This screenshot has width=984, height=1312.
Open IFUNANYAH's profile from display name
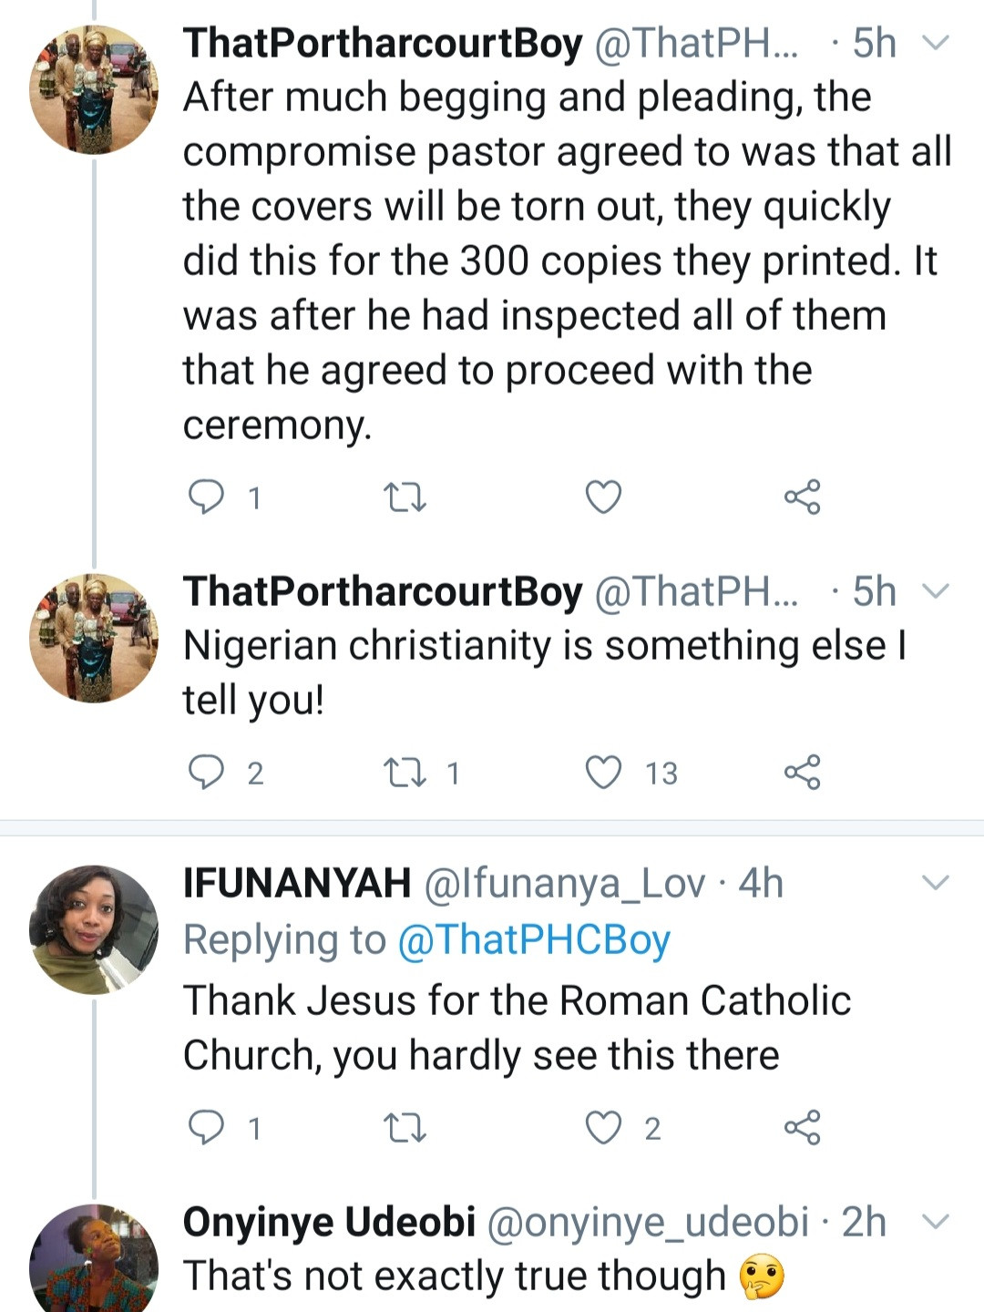[297, 883]
